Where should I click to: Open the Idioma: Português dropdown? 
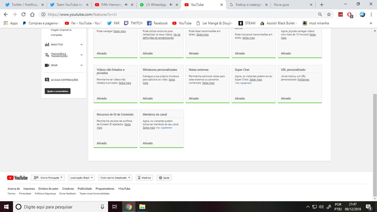pos(48,178)
